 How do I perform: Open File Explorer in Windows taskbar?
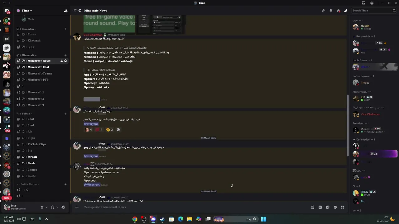point(190,219)
